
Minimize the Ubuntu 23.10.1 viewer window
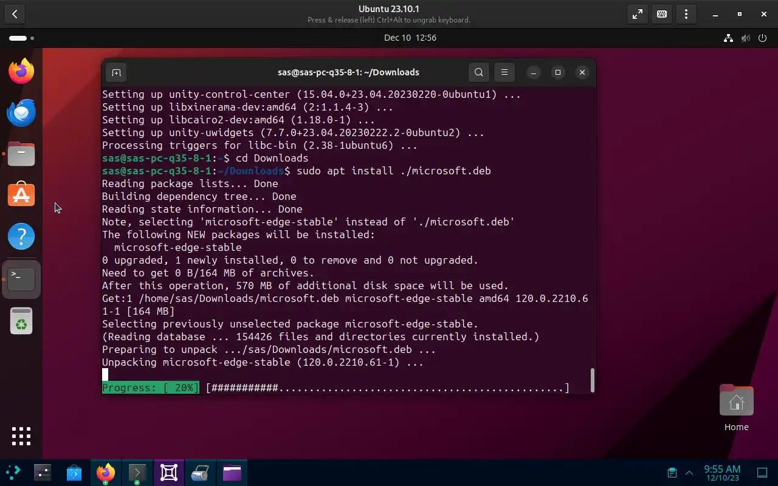pyautogui.click(x=715, y=14)
